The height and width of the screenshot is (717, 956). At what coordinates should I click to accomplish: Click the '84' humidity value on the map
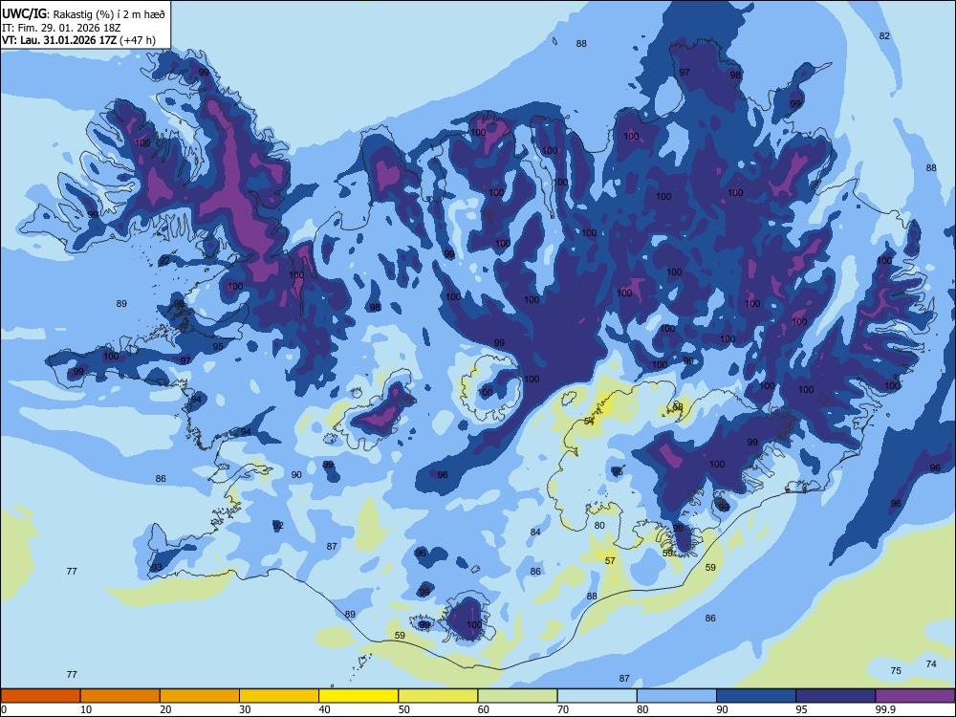point(535,532)
